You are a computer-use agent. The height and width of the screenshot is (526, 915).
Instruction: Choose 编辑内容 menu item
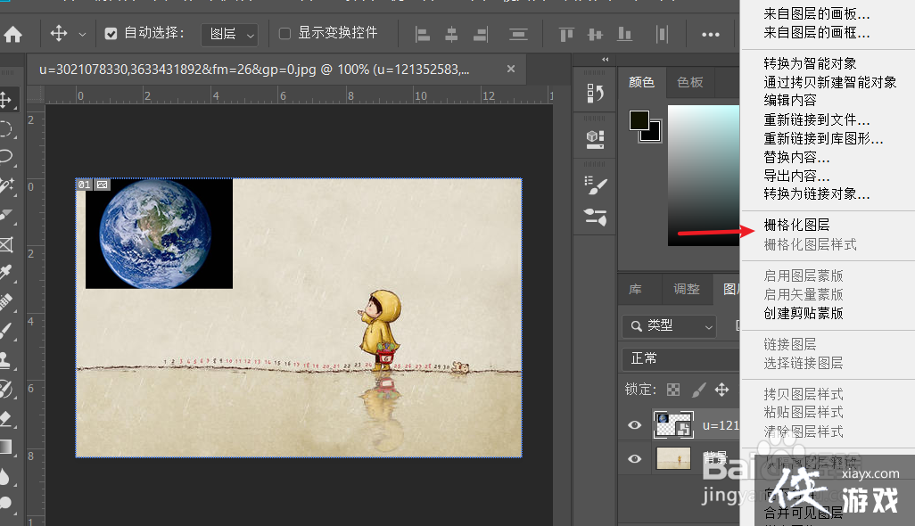click(x=790, y=101)
